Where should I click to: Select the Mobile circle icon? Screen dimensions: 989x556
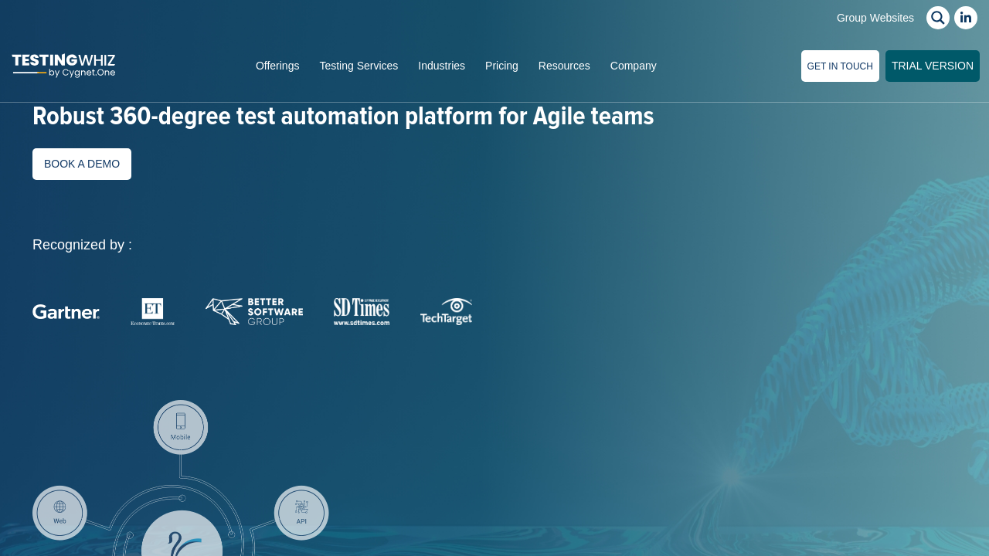tap(181, 427)
